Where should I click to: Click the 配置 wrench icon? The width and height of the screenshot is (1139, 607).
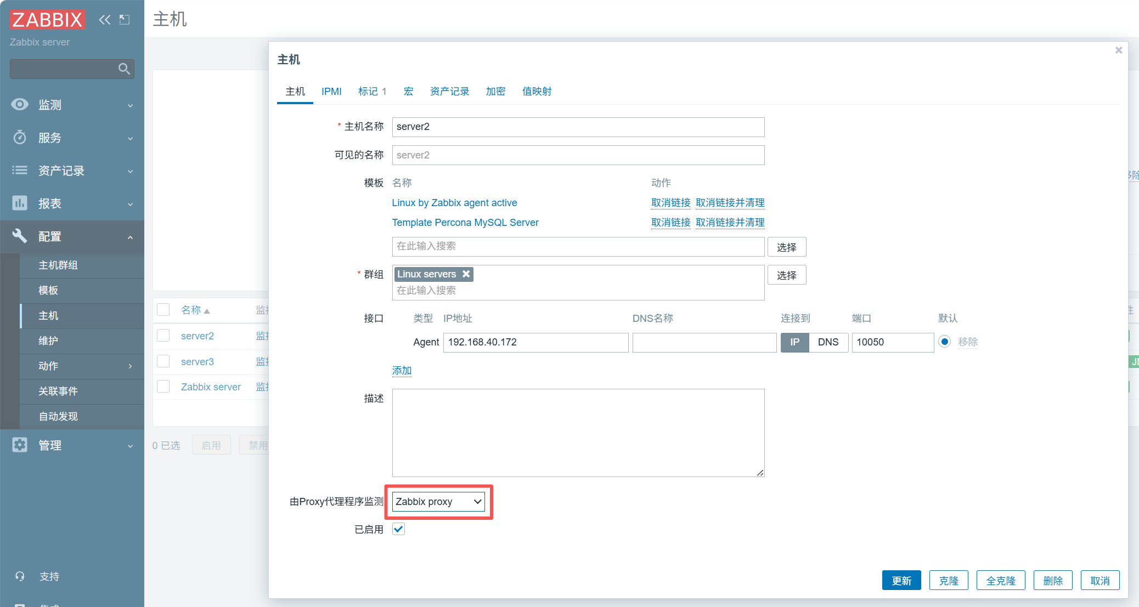click(x=20, y=236)
